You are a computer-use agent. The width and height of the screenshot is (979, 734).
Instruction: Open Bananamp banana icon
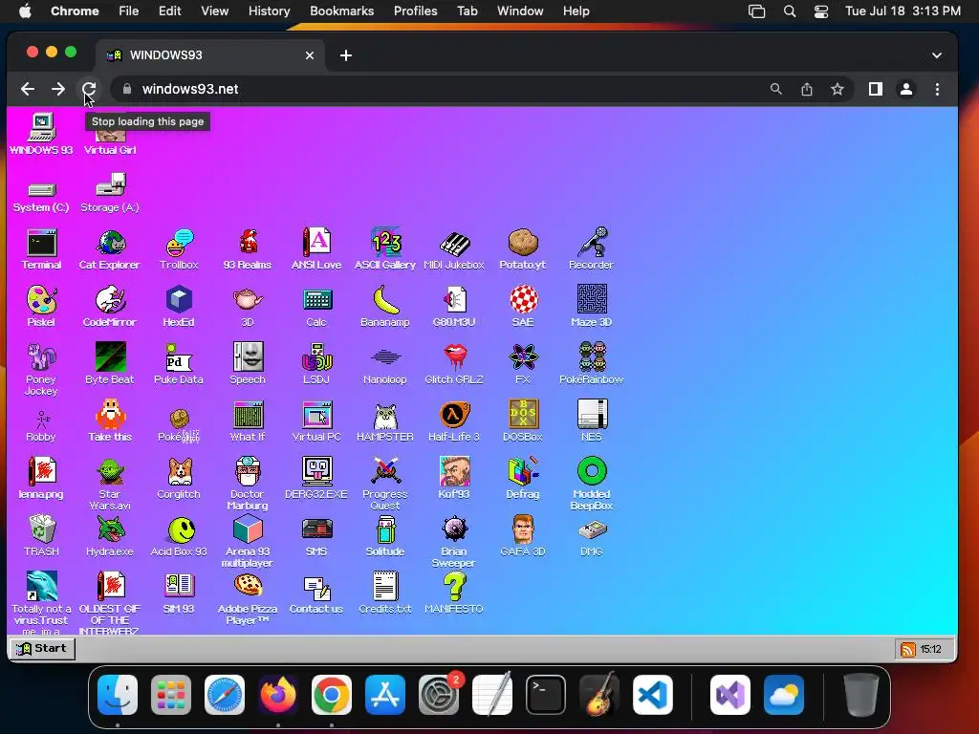coord(385,307)
